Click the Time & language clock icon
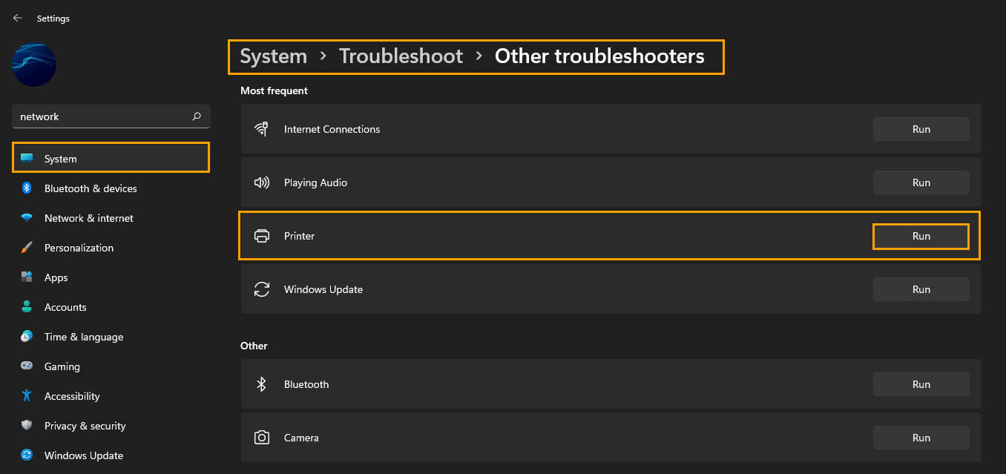 point(27,337)
